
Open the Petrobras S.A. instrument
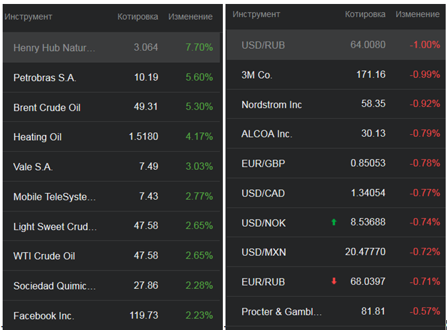(x=45, y=77)
